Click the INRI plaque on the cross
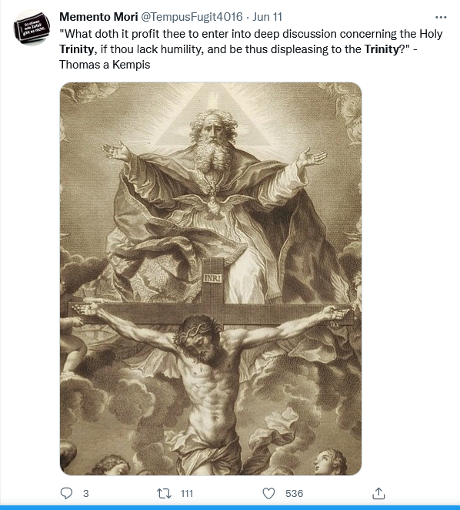460x510 pixels. tap(212, 278)
